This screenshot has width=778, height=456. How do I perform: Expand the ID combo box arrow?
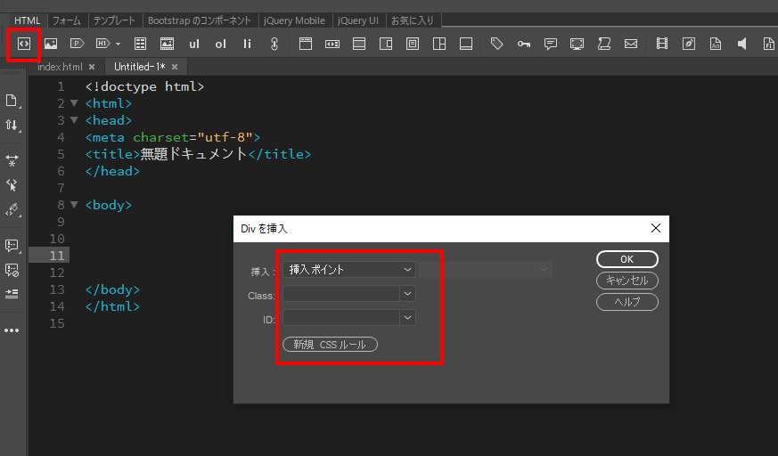click(407, 317)
